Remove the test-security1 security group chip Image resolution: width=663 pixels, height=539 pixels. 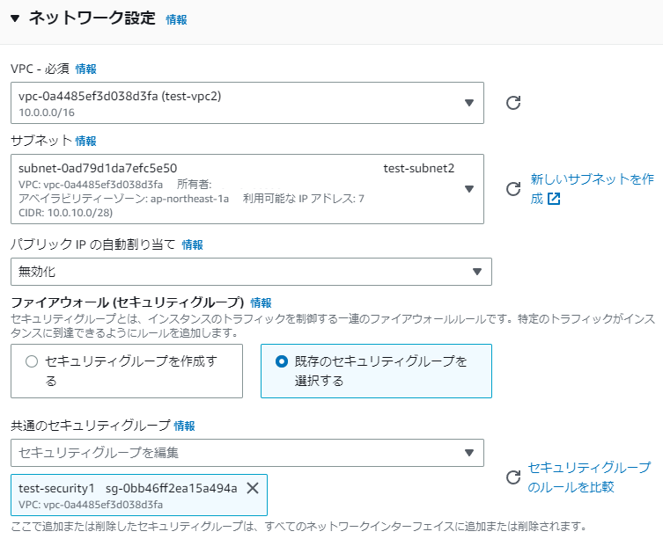pyautogui.click(x=253, y=488)
